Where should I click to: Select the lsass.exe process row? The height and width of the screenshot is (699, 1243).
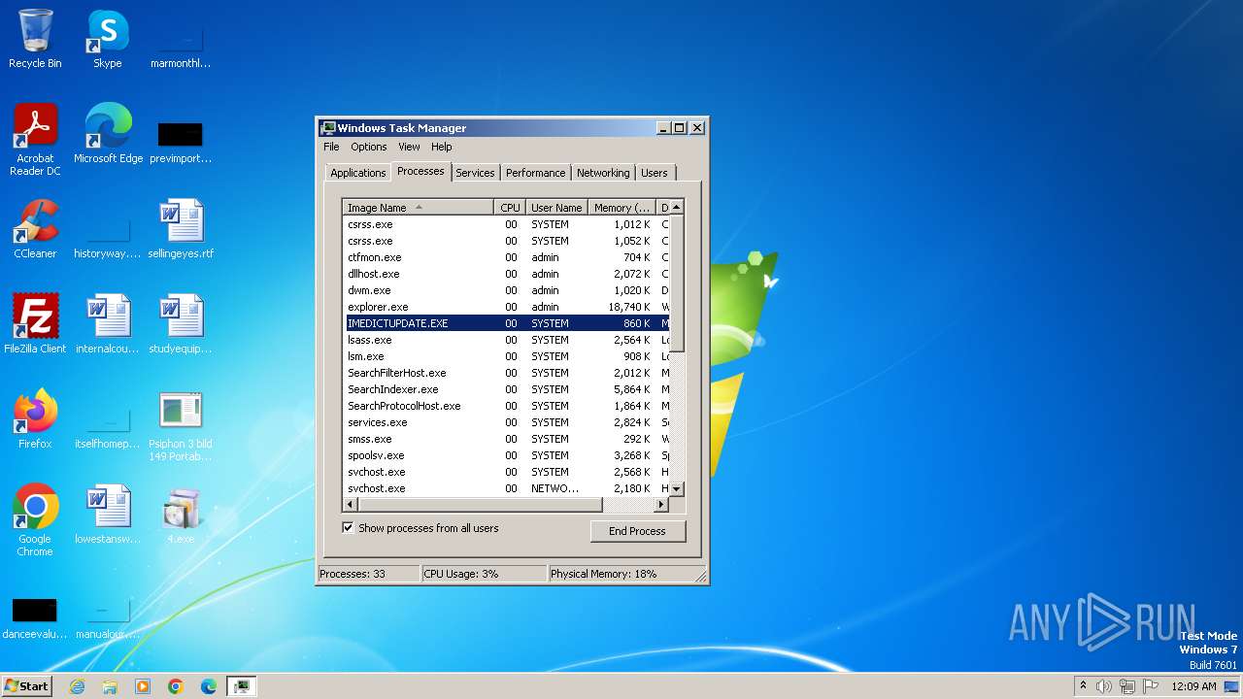(x=506, y=340)
